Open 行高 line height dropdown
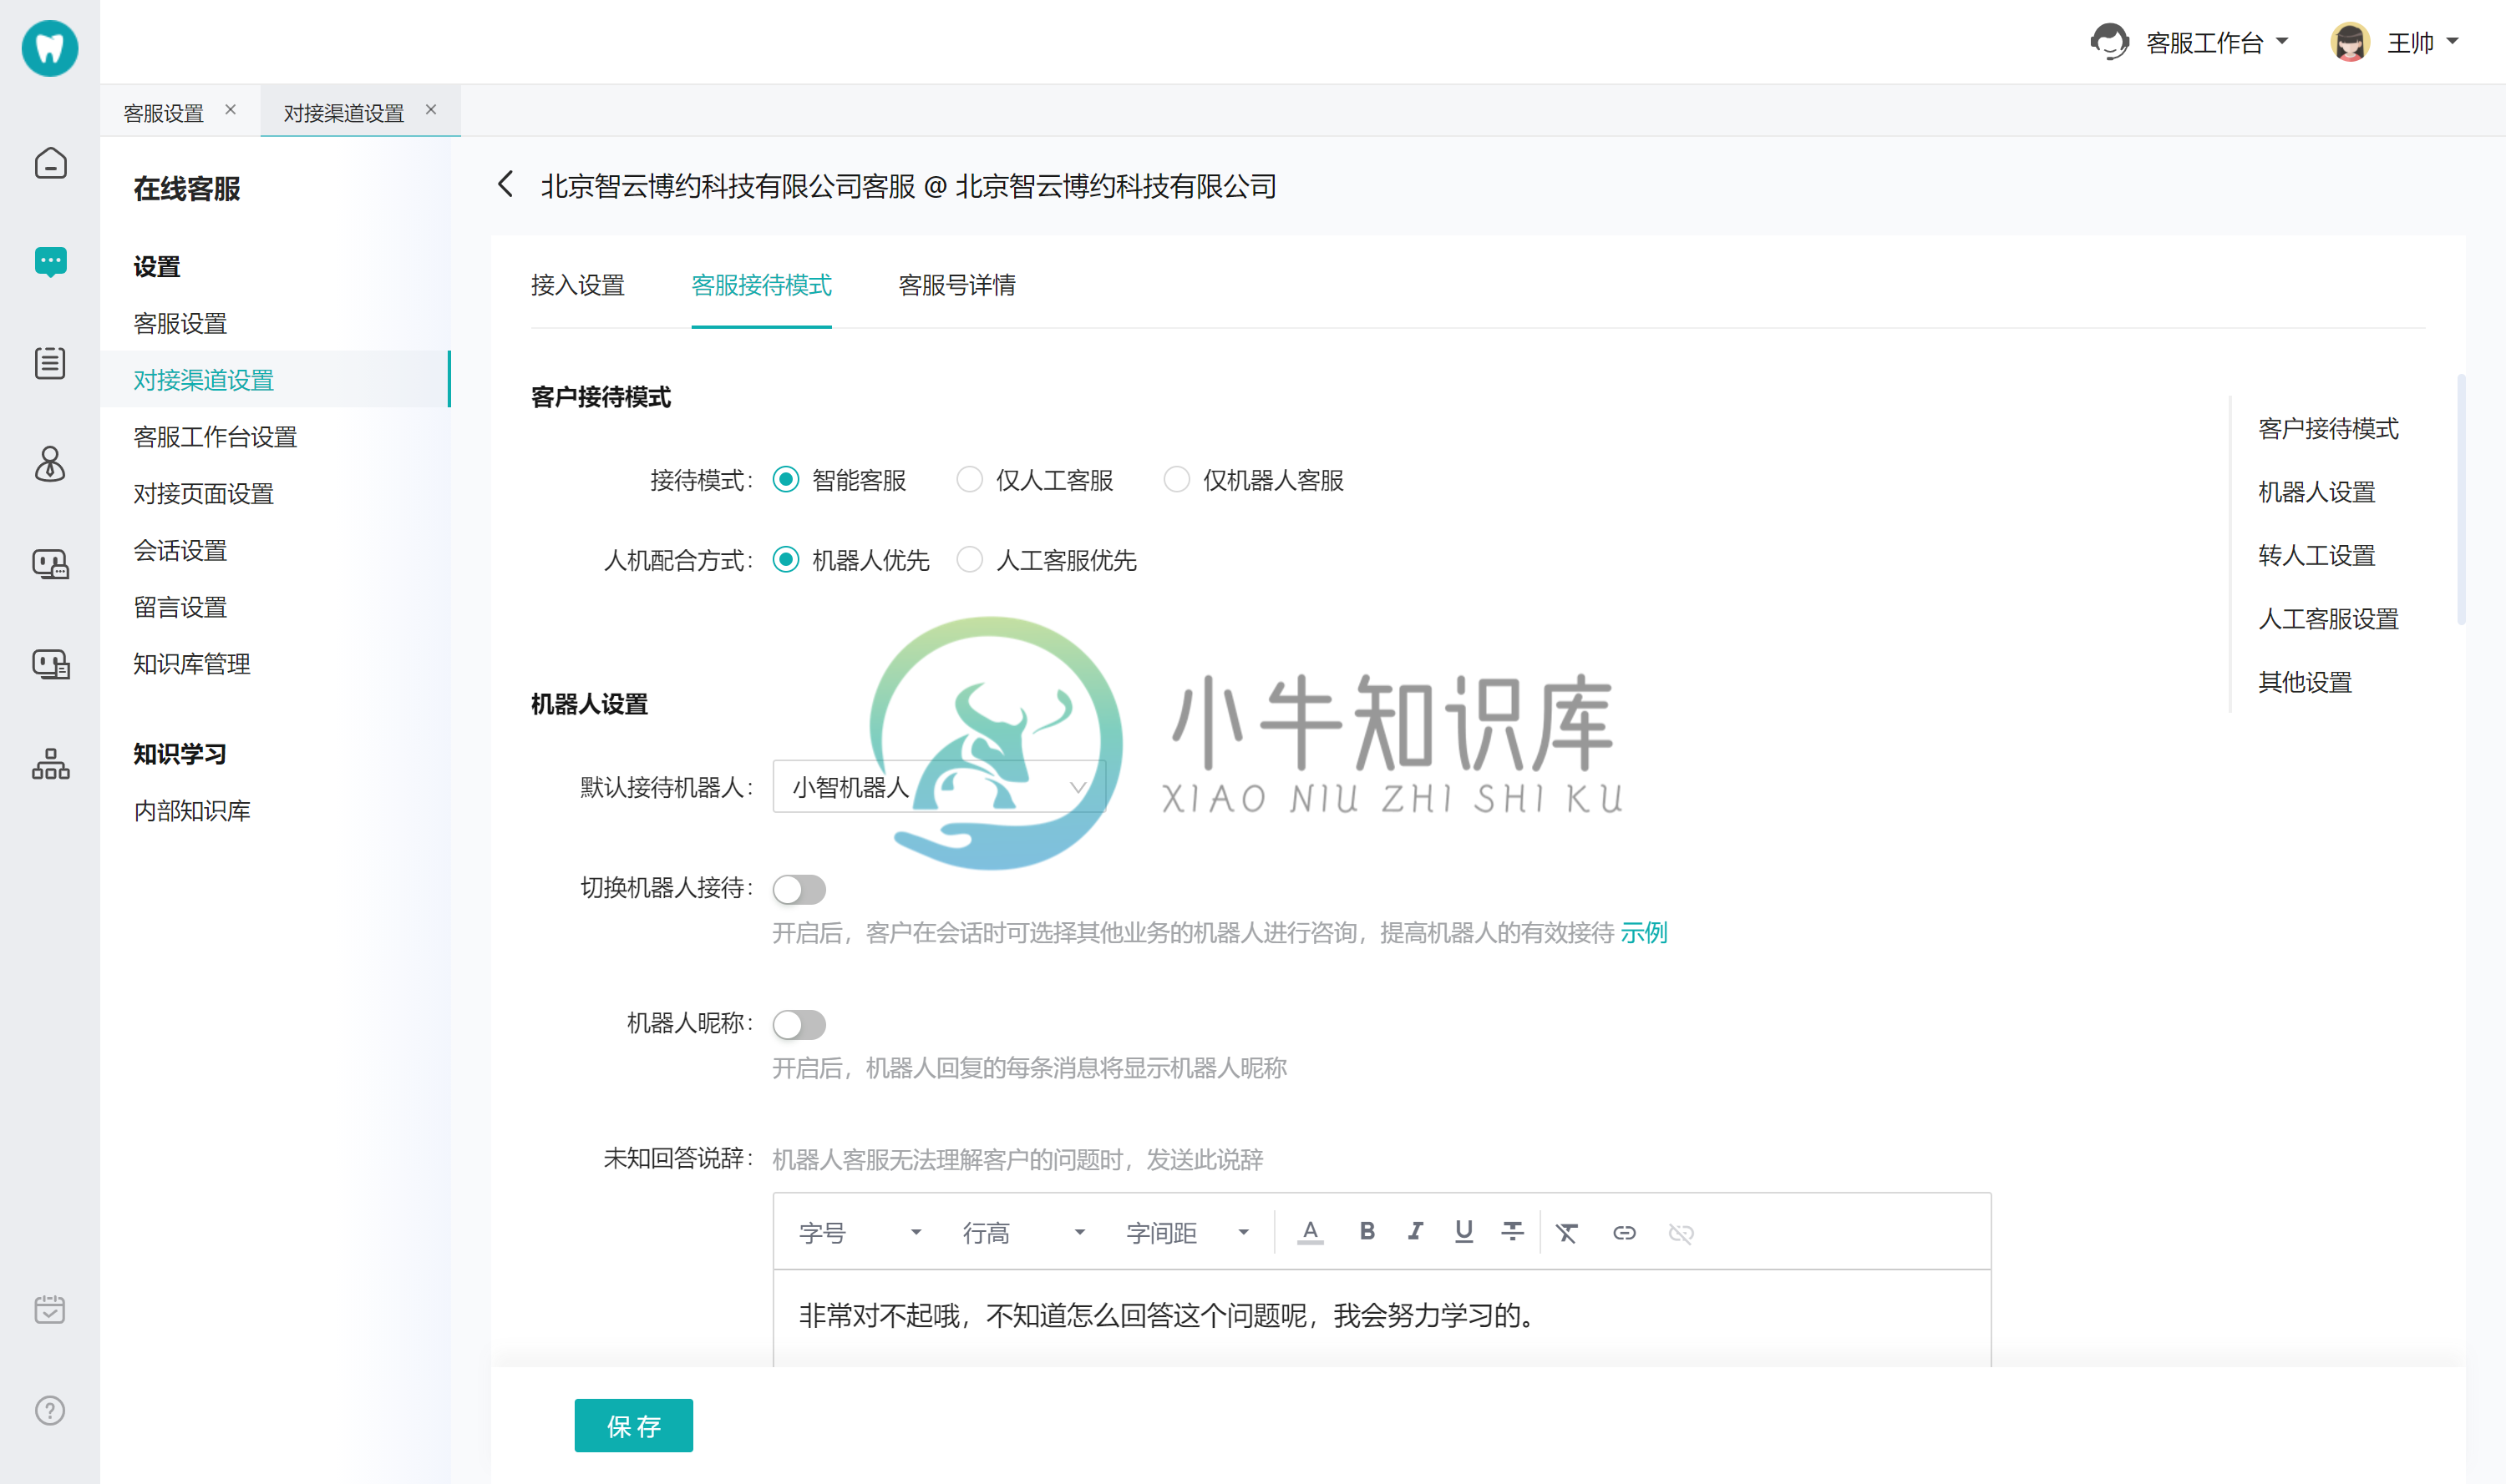Screen dimensions: 2506x1484 pos(1024,1233)
